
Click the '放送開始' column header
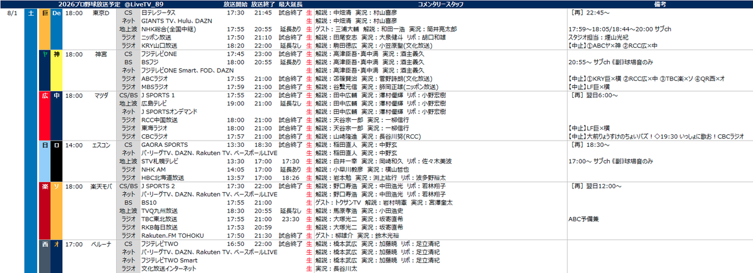click(236, 4)
